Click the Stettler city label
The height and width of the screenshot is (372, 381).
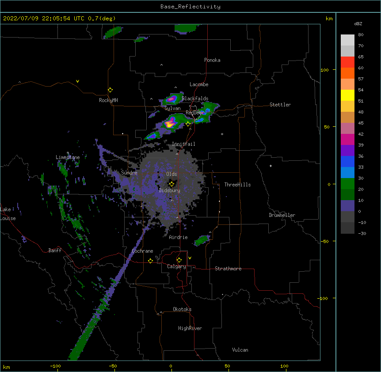(x=280, y=105)
